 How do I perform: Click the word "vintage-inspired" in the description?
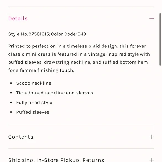point(107,54)
